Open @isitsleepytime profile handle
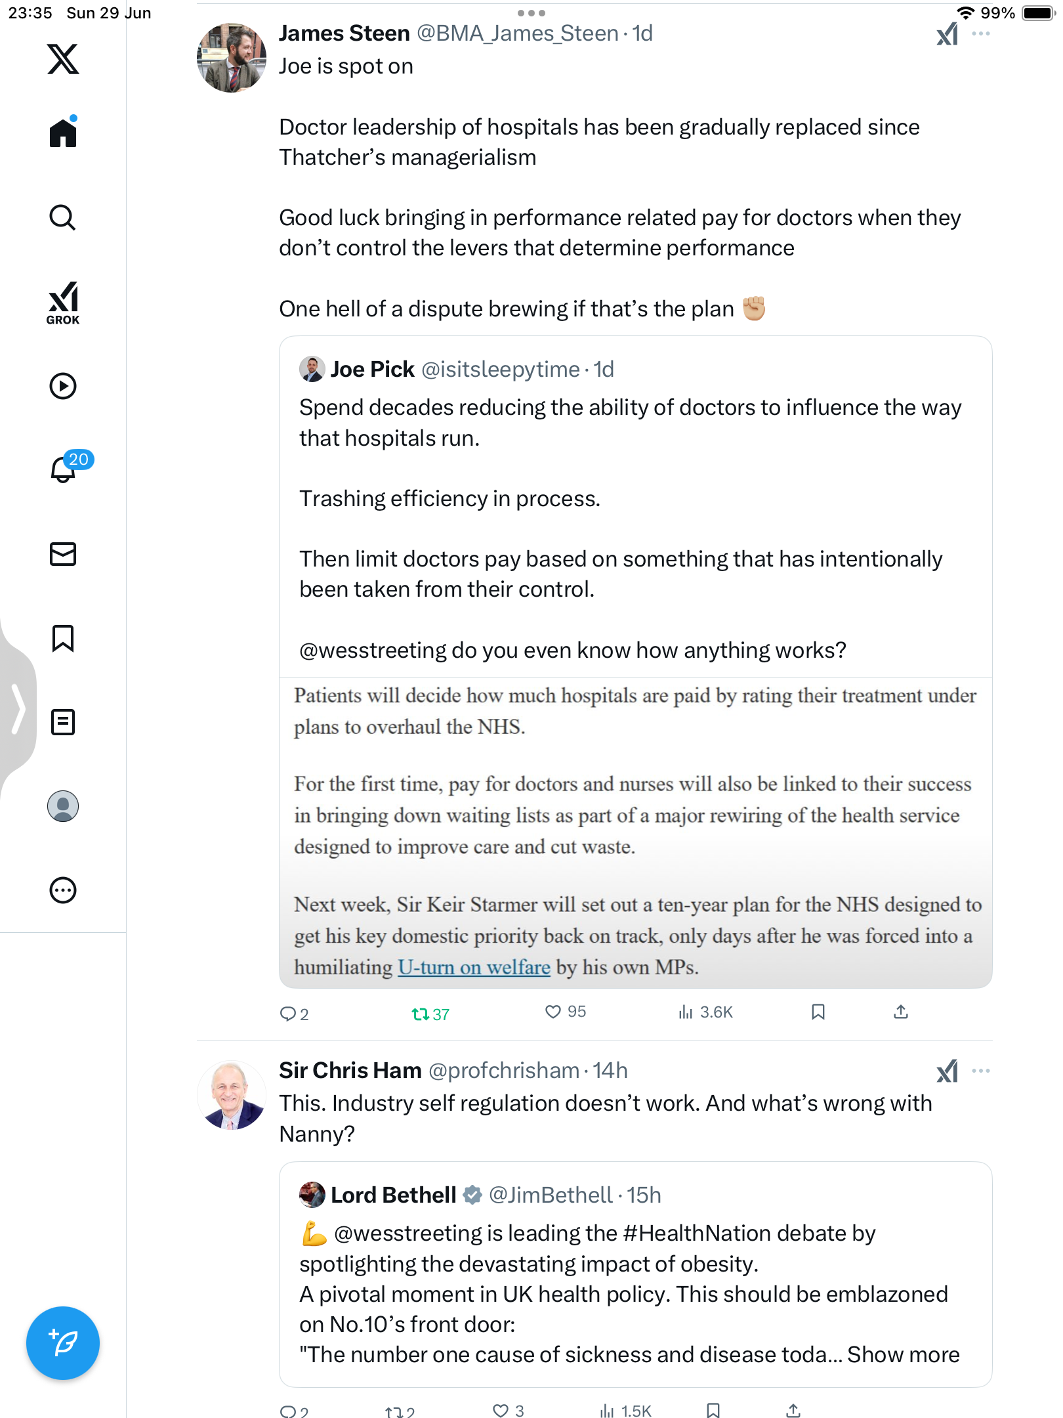The width and height of the screenshot is (1063, 1418). click(501, 370)
